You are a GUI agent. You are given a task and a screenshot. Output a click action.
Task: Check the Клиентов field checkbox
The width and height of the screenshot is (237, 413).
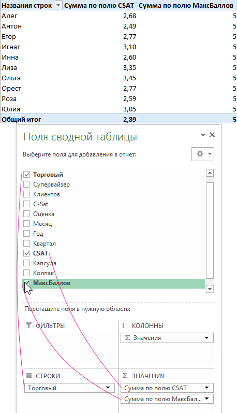pos(26,194)
